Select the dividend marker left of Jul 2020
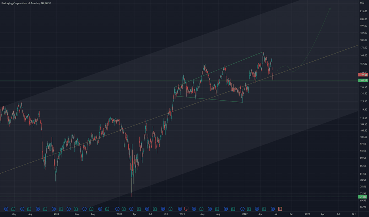Viewport: 369px width, 217px height. [147, 209]
